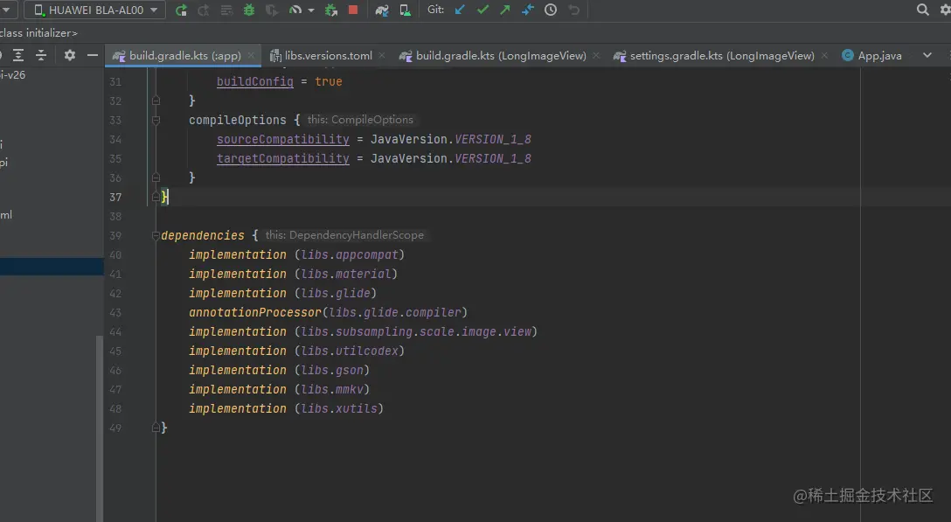Open build.gradle.kts (LongImageView) tab
This screenshot has width=951, height=522.
[x=501, y=56]
